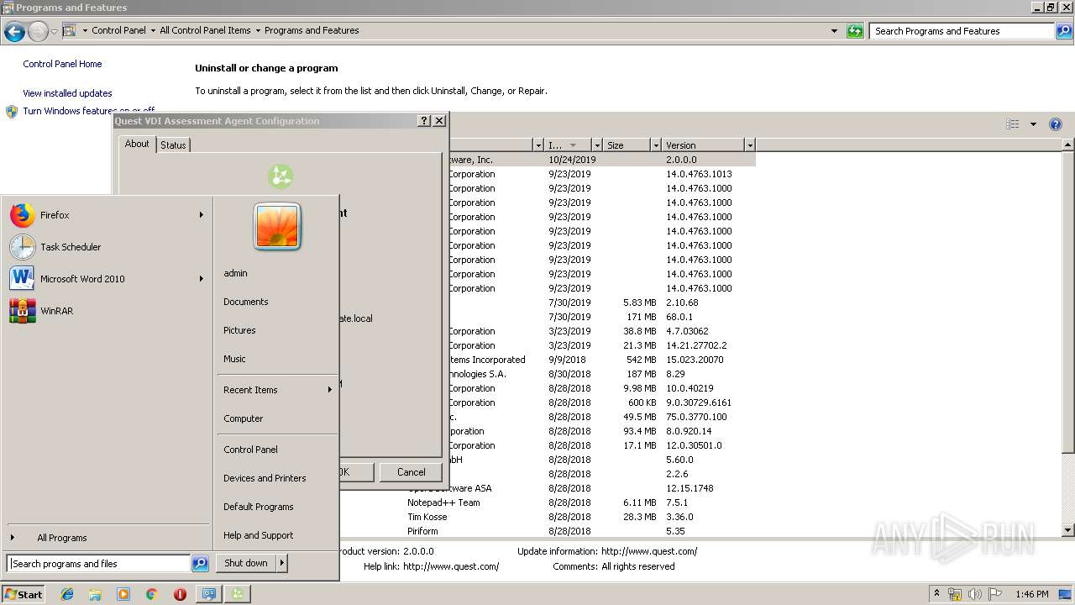Open Default Programs
1075x605 pixels.
(259, 507)
